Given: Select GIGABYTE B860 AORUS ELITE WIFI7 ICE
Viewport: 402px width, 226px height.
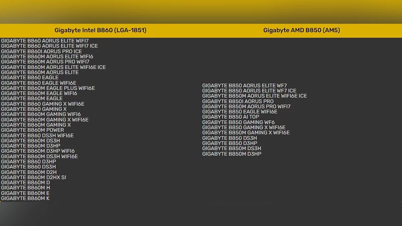Looking at the screenshot, I should 50,46.
